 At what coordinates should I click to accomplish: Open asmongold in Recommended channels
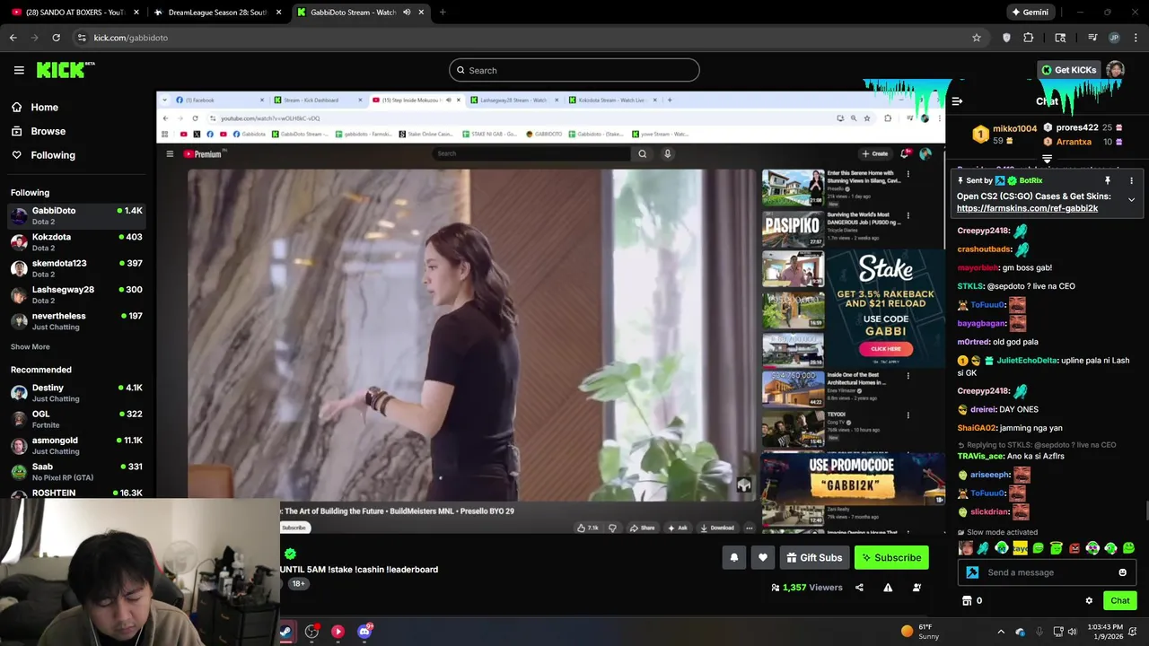pos(76,445)
